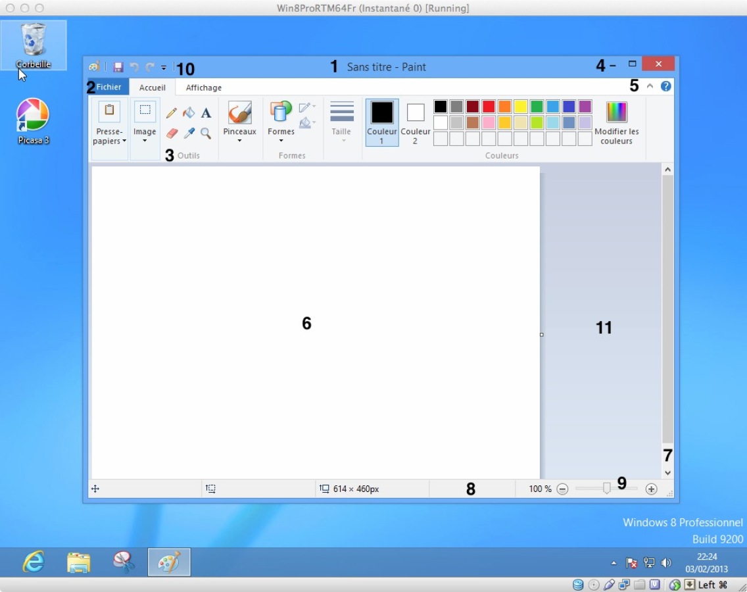Activate the Couleur 2 selector
747x592 pixels.
click(415, 122)
